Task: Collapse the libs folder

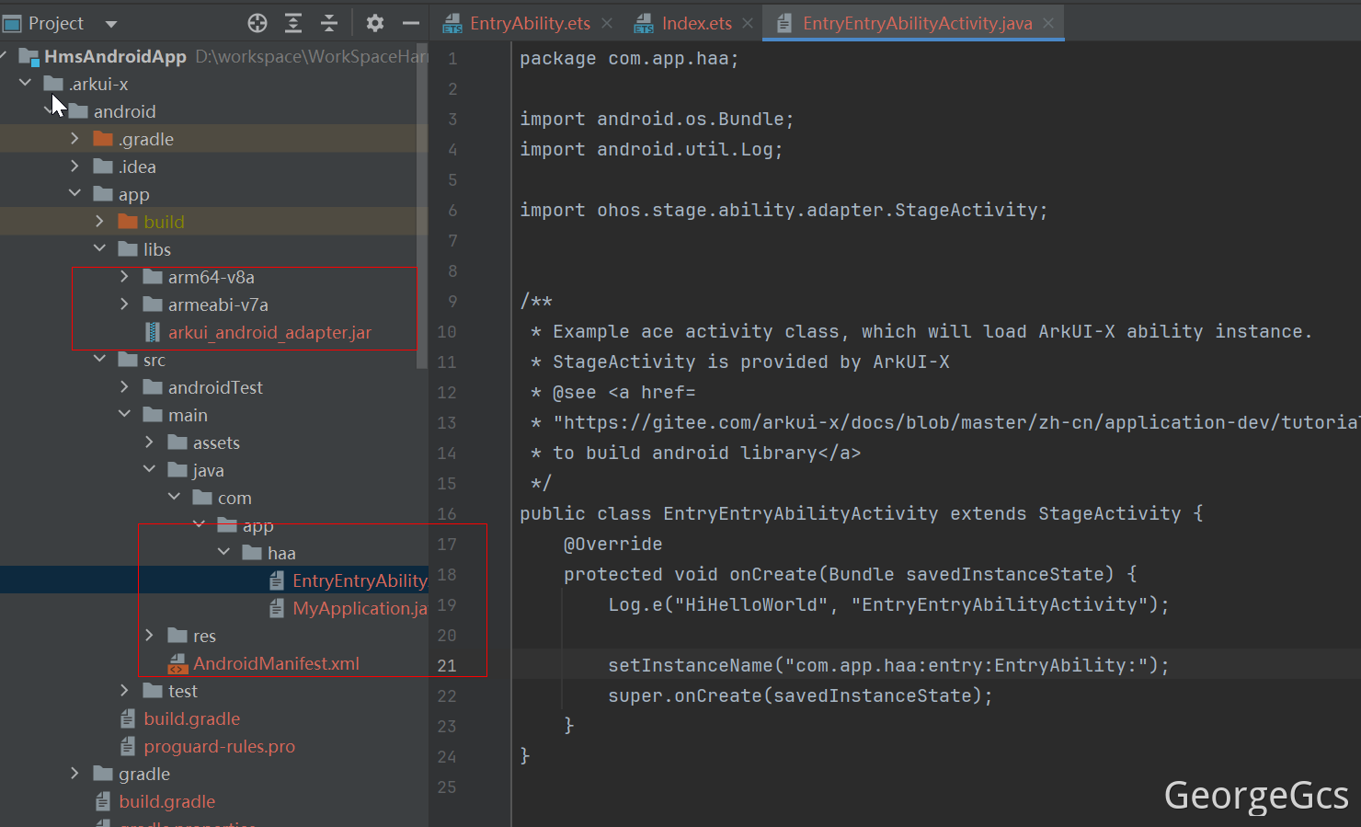Action: 99,249
